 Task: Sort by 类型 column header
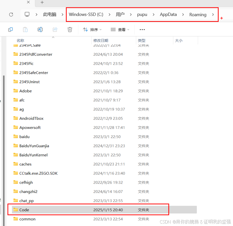pyautogui.click(x=141, y=40)
